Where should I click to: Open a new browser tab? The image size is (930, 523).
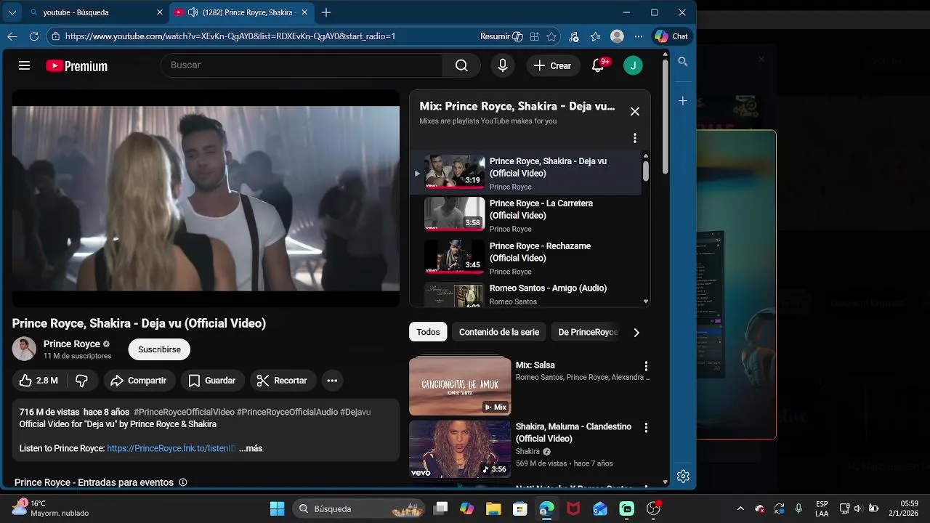326,12
